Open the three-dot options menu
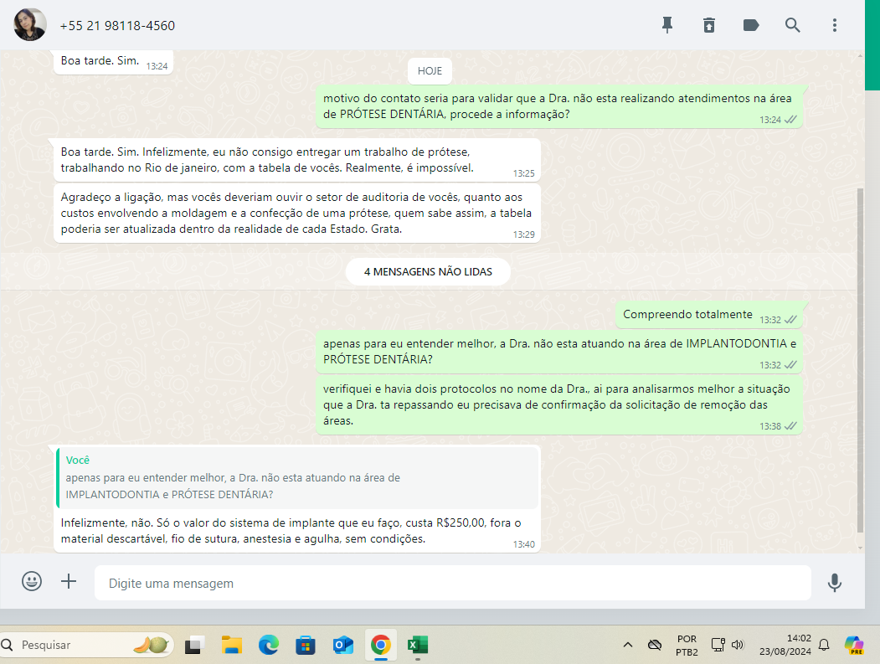 (835, 25)
